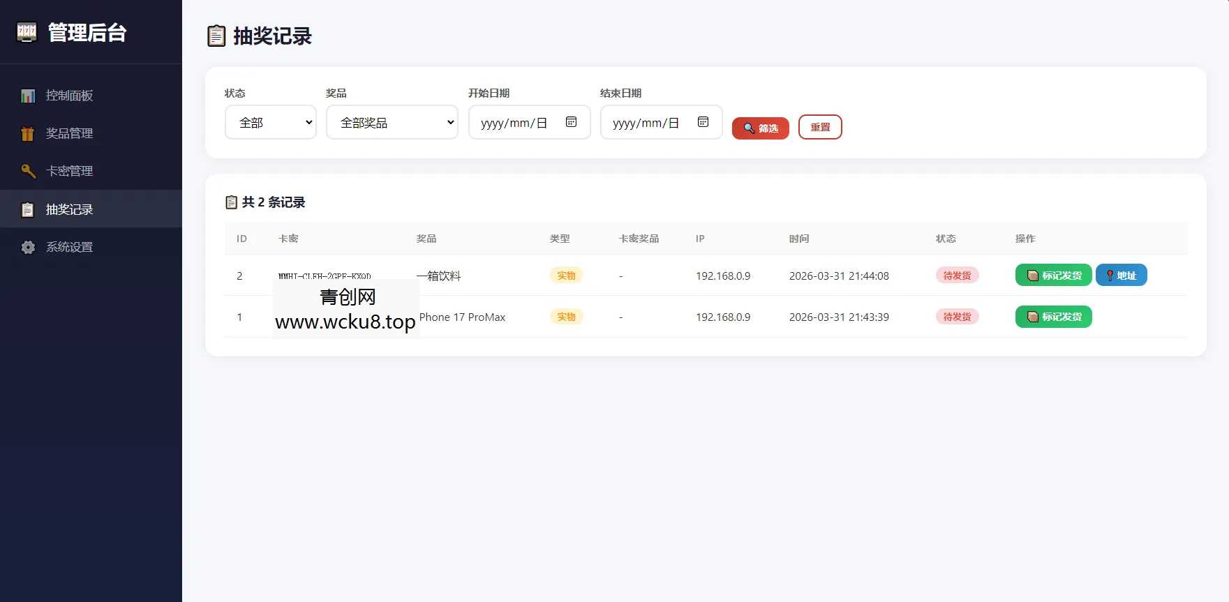Click the IP column header
The width and height of the screenshot is (1229, 602).
coord(700,239)
